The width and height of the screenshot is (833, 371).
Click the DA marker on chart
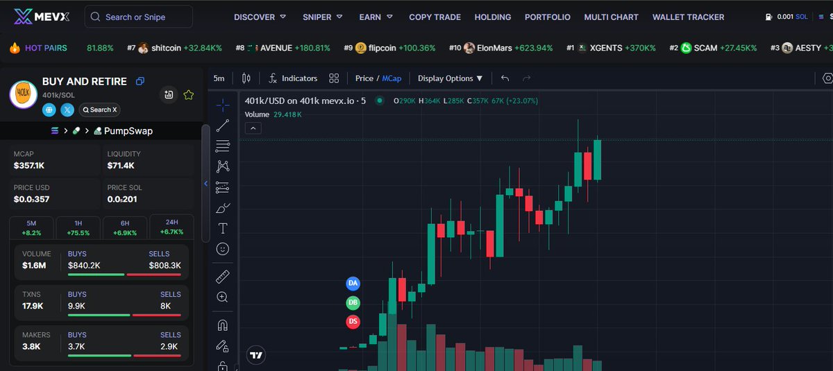coord(353,284)
